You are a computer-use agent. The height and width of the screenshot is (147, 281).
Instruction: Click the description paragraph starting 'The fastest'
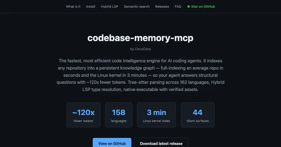click(140, 75)
